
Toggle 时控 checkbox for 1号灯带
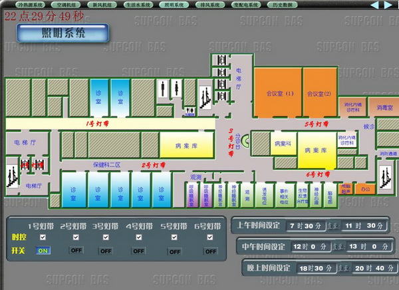pyautogui.click(x=43, y=237)
